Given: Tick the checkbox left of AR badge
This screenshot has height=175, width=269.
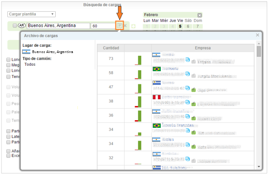Looking at the screenshot, I should click(x=15, y=25).
